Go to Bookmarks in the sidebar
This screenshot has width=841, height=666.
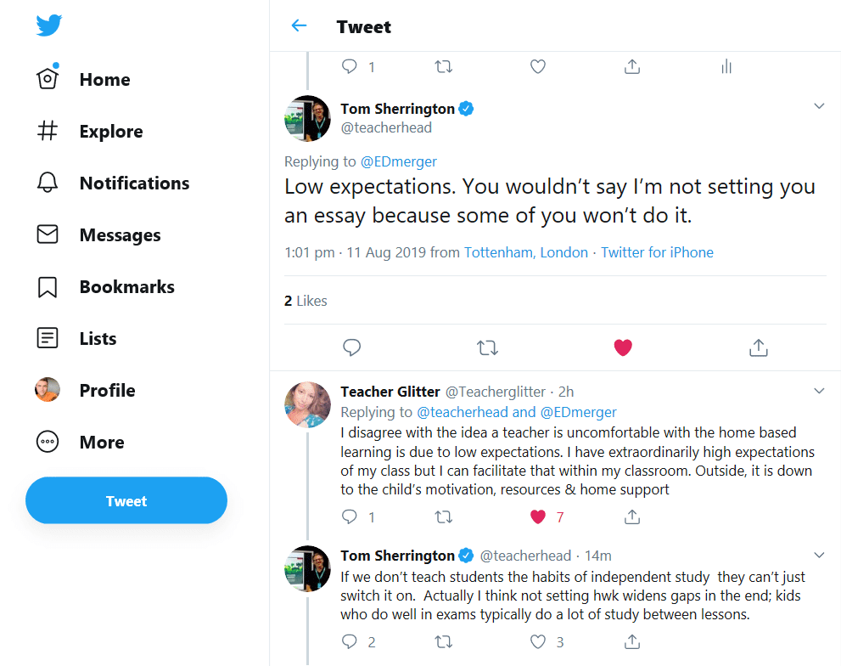126,287
